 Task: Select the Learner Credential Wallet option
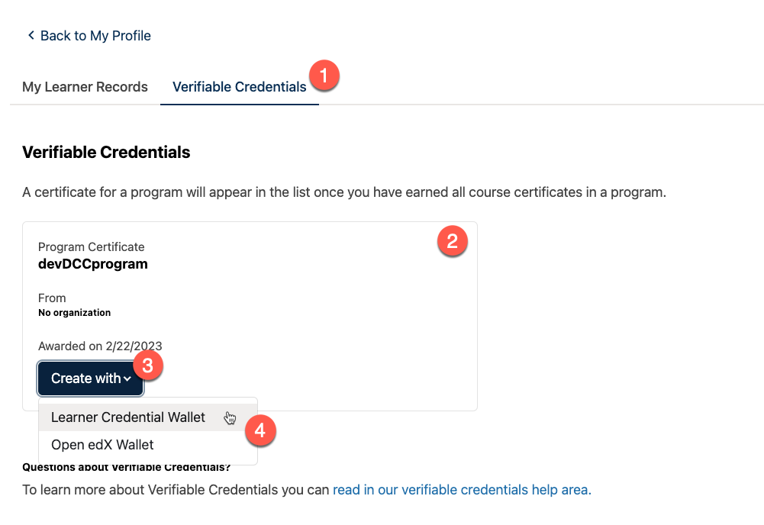pos(128,417)
